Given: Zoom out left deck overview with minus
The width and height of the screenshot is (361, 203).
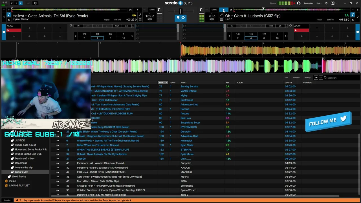Looking at the screenshot, I should click(x=4, y=10).
